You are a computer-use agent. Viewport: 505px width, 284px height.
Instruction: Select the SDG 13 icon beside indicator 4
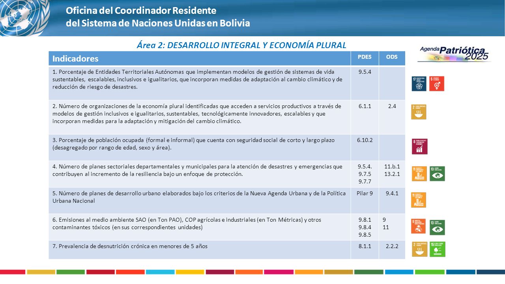pos(437,174)
